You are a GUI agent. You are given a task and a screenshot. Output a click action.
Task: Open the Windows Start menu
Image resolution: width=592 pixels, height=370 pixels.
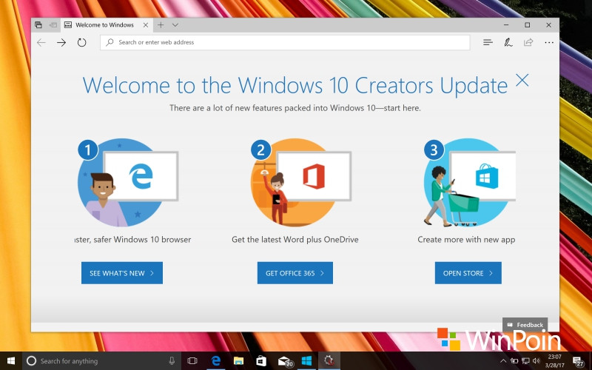[x=11, y=361]
